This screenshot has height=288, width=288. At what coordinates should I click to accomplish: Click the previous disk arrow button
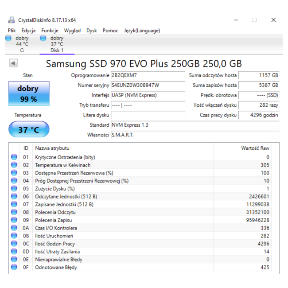coord(13,63)
